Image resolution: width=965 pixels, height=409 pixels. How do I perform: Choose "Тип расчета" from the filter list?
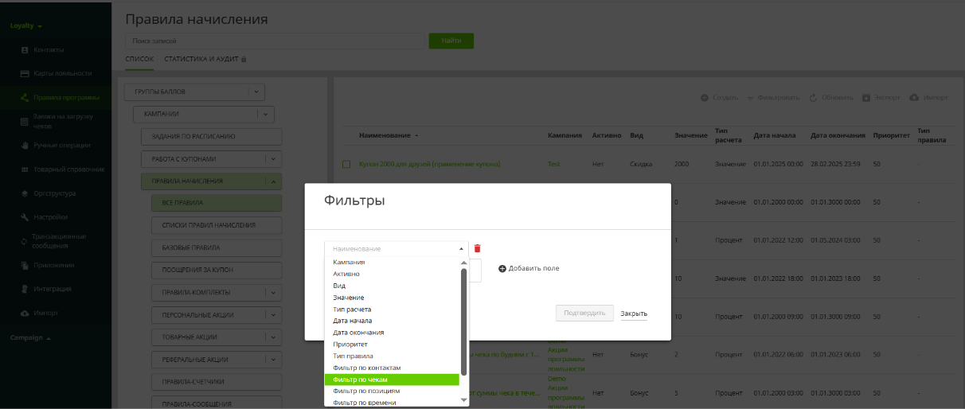pos(352,309)
